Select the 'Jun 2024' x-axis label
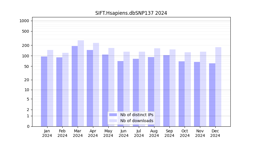 [123, 133]
